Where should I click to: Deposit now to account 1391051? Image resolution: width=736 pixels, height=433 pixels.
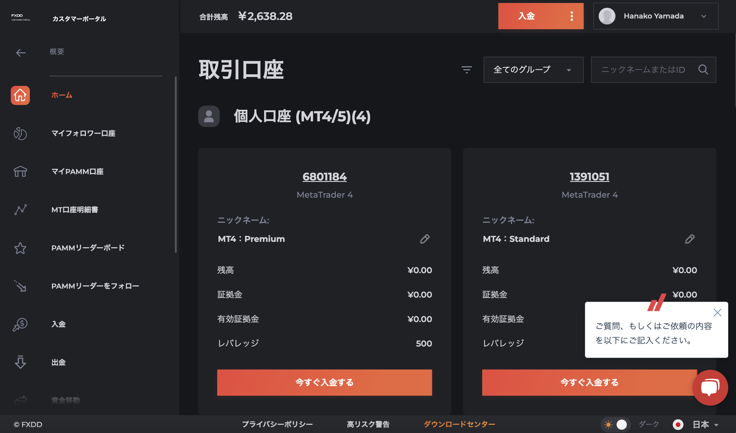[x=589, y=383]
